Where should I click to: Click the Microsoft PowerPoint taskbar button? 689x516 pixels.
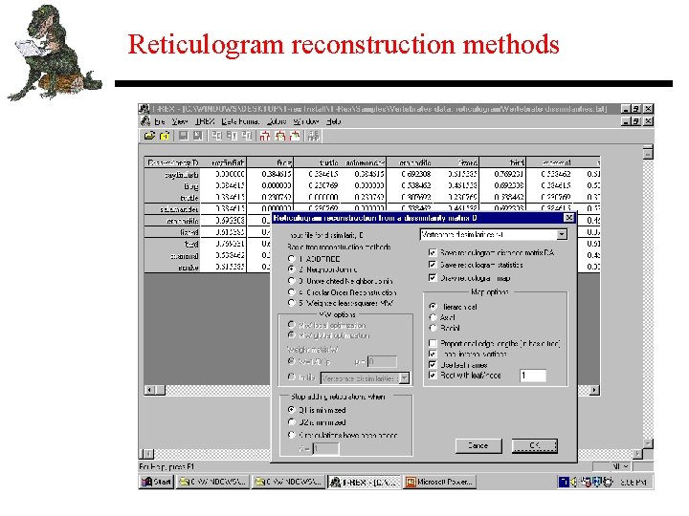click(x=439, y=482)
